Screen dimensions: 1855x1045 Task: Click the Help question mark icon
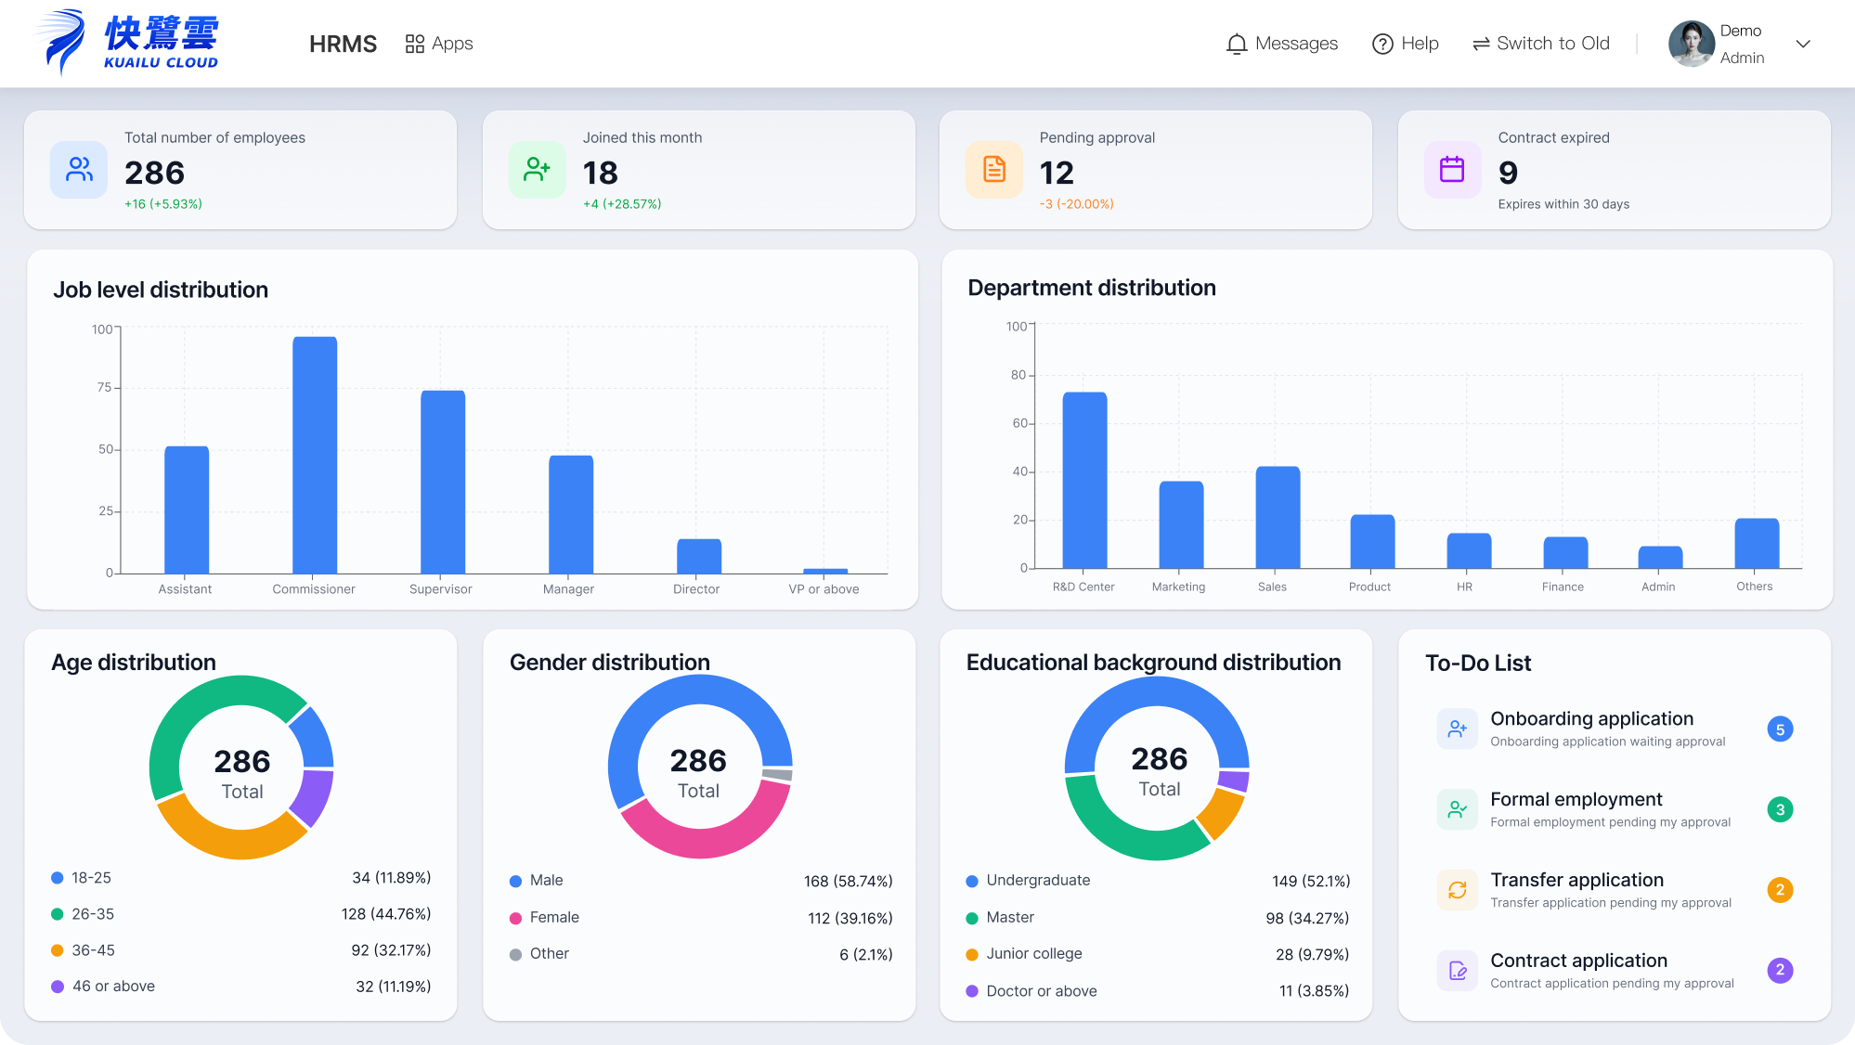[x=1382, y=44]
